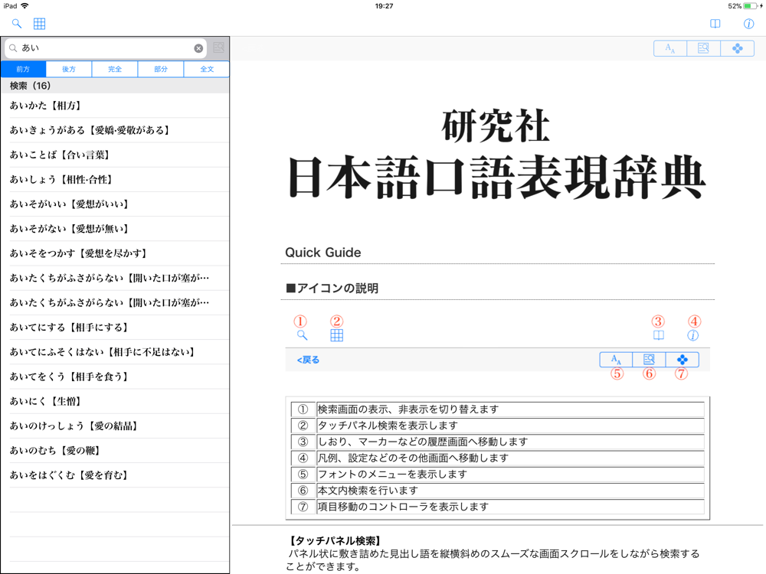Open entry あいしょう【相性･合性】

[x=115, y=180]
